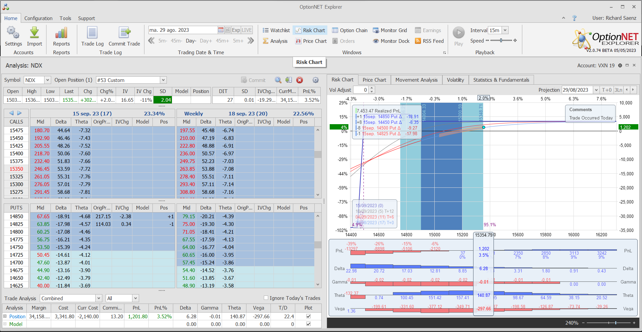642x332 pixels.
Task: Open the Monitor Grid window
Action: 390,30
